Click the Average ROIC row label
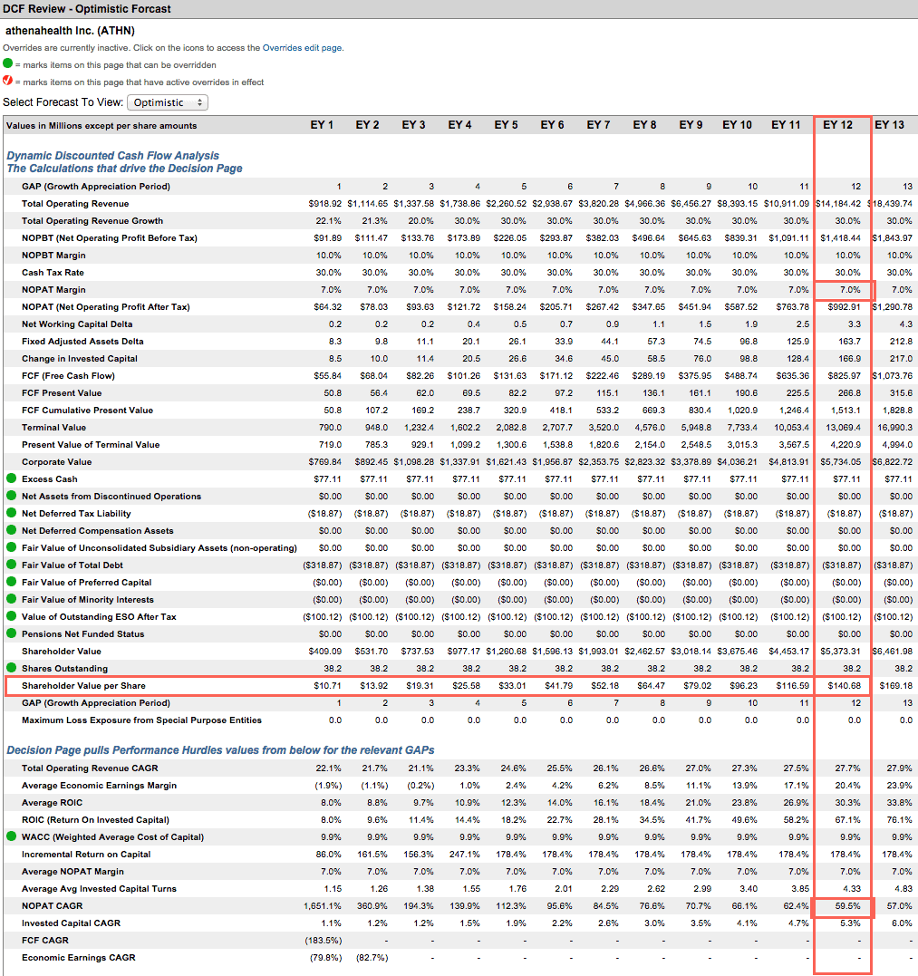This screenshot has width=918, height=976. coord(53,802)
